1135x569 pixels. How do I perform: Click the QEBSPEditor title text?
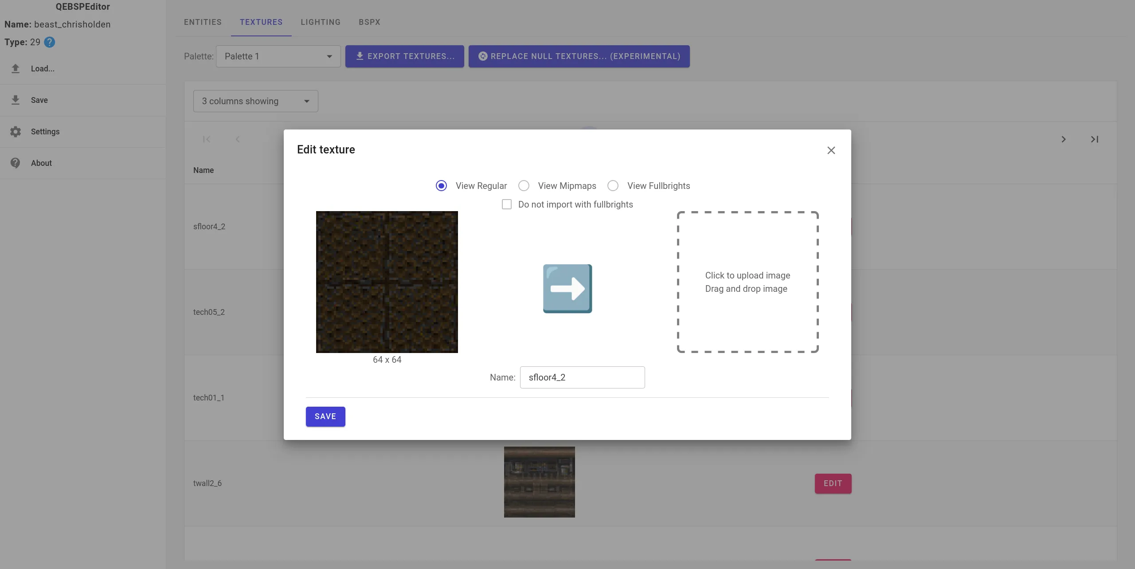point(83,7)
